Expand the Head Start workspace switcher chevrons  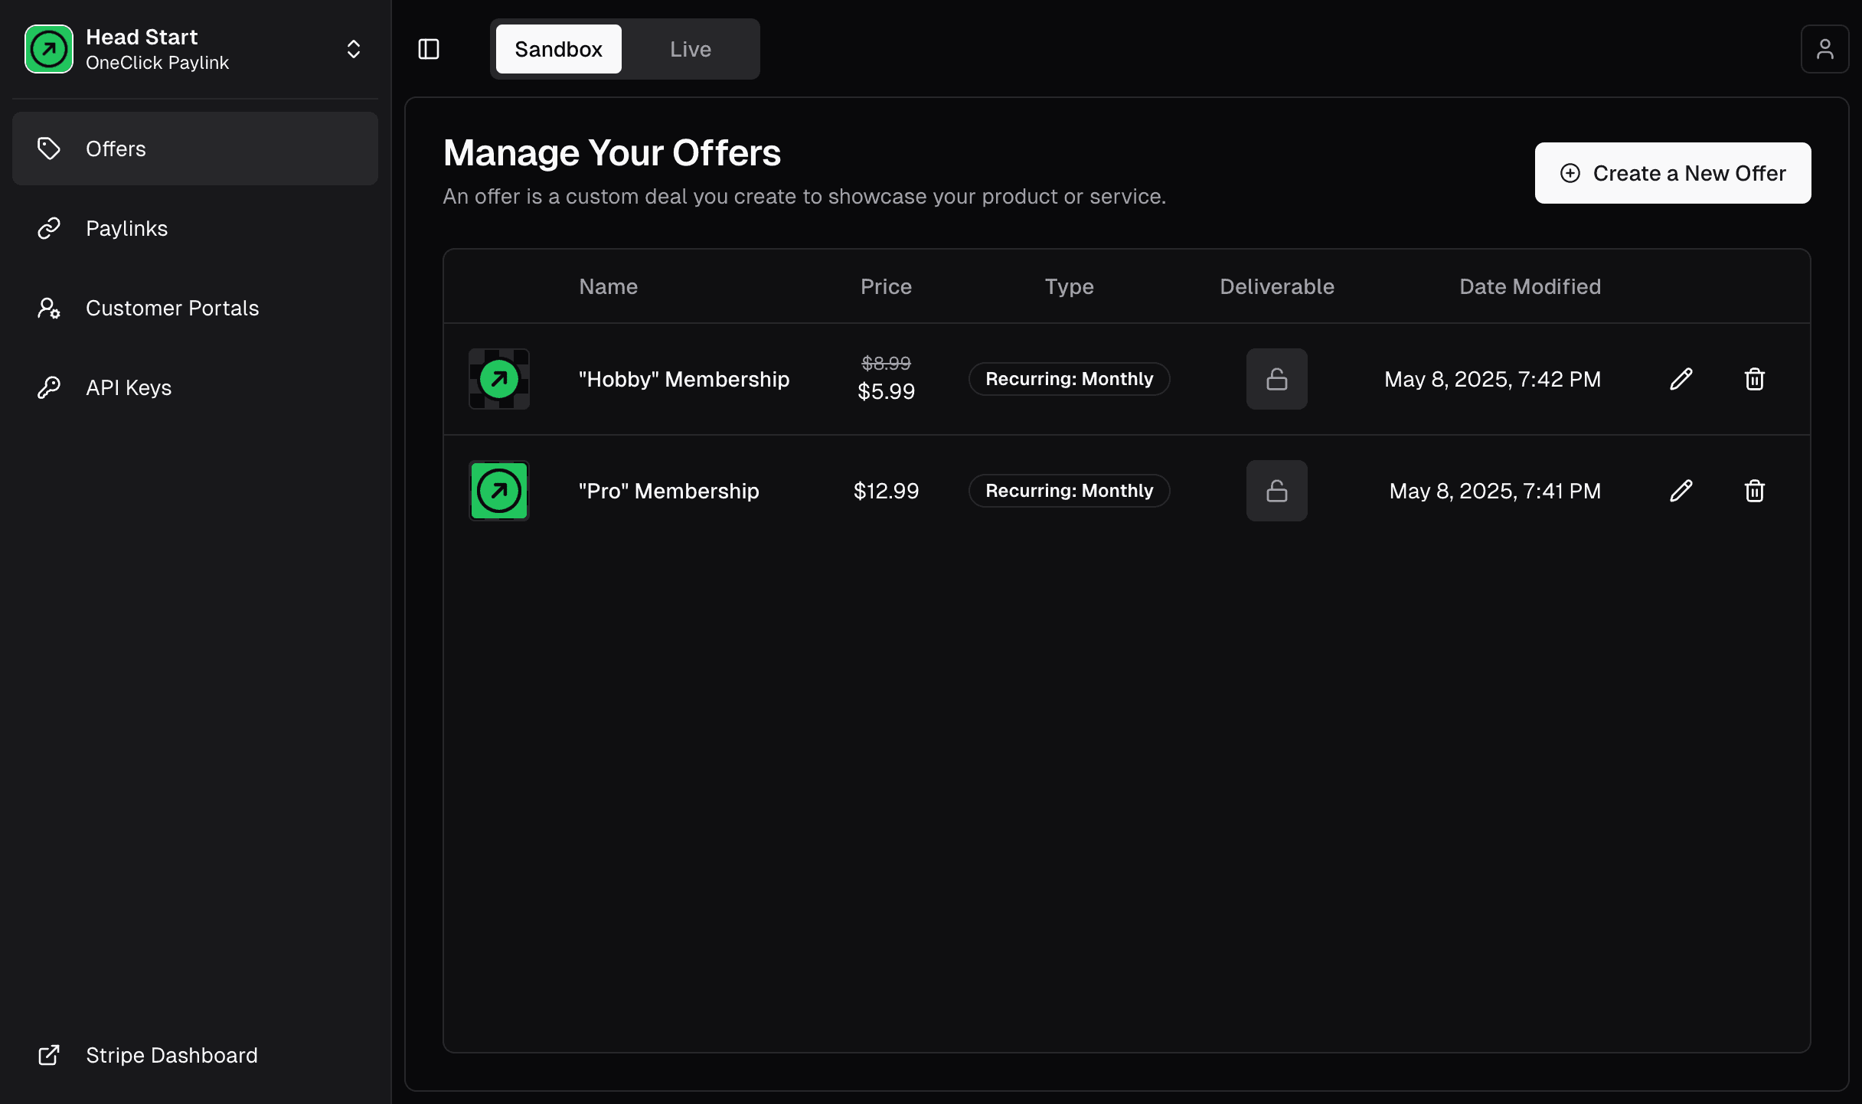coord(354,49)
